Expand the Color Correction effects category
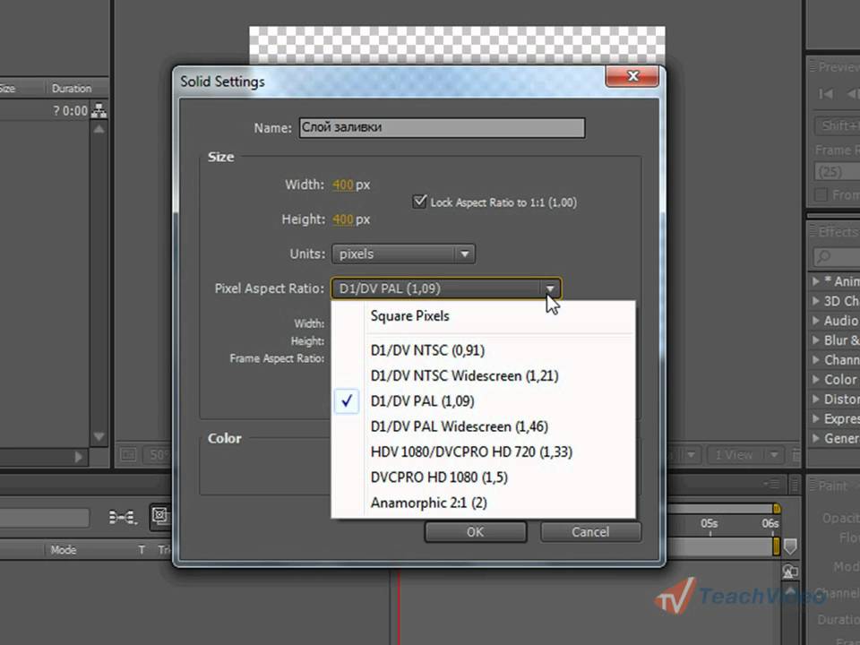This screenshot has height=645, width=860. click(x=816, y=380)
